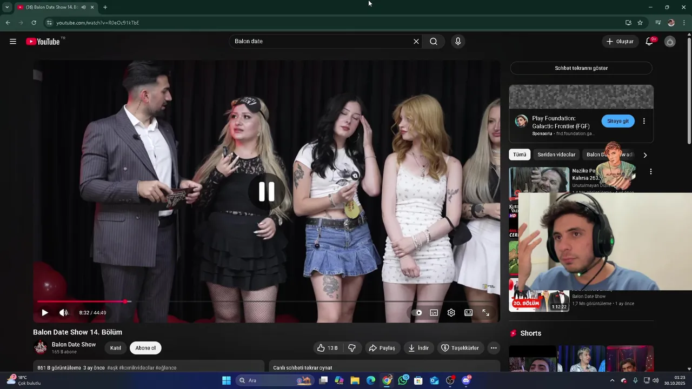This screenshot has height=389, width=692.
Task: Reload the page with the refresh icon
Action: [x=34, y=23]
